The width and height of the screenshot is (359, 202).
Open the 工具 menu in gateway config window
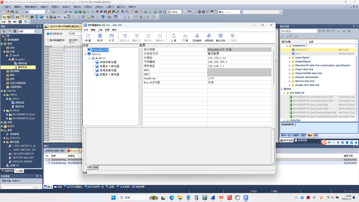[100, 30]
